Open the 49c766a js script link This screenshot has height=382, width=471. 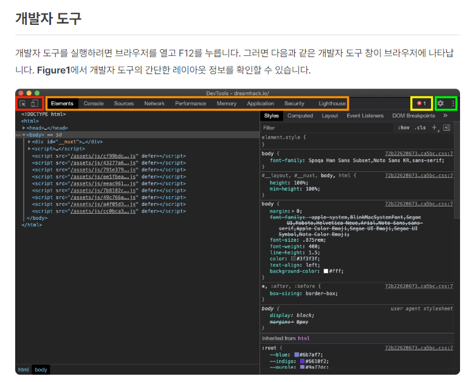click(103, 197)
